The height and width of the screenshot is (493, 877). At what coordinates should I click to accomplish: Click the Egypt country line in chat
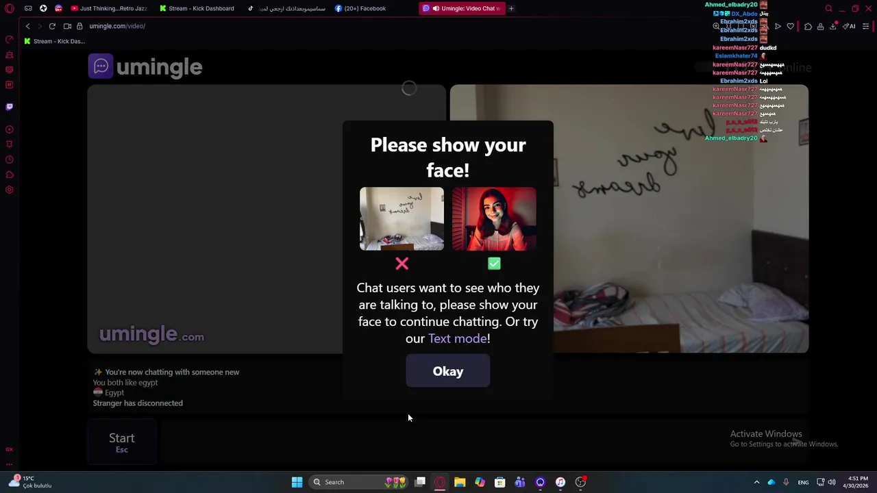109,393
